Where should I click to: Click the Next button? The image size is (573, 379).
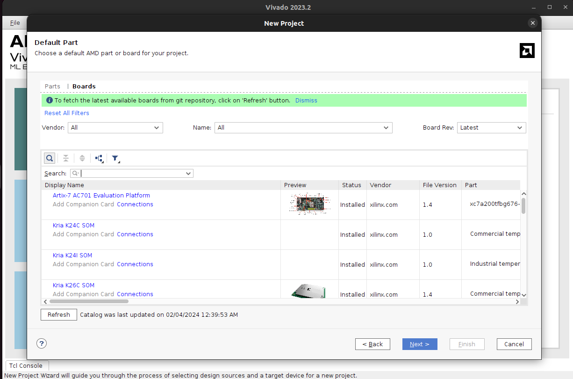click(x=420, y=344)
